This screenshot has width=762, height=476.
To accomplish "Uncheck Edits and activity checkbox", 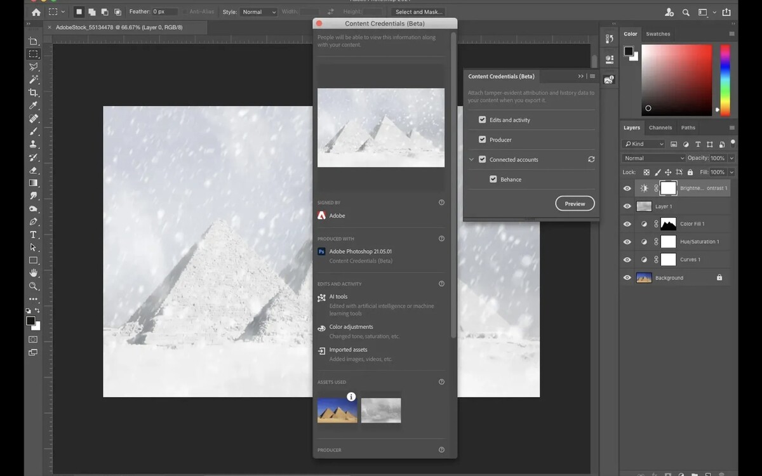I will pyautogui.click(x=483, y=119).
